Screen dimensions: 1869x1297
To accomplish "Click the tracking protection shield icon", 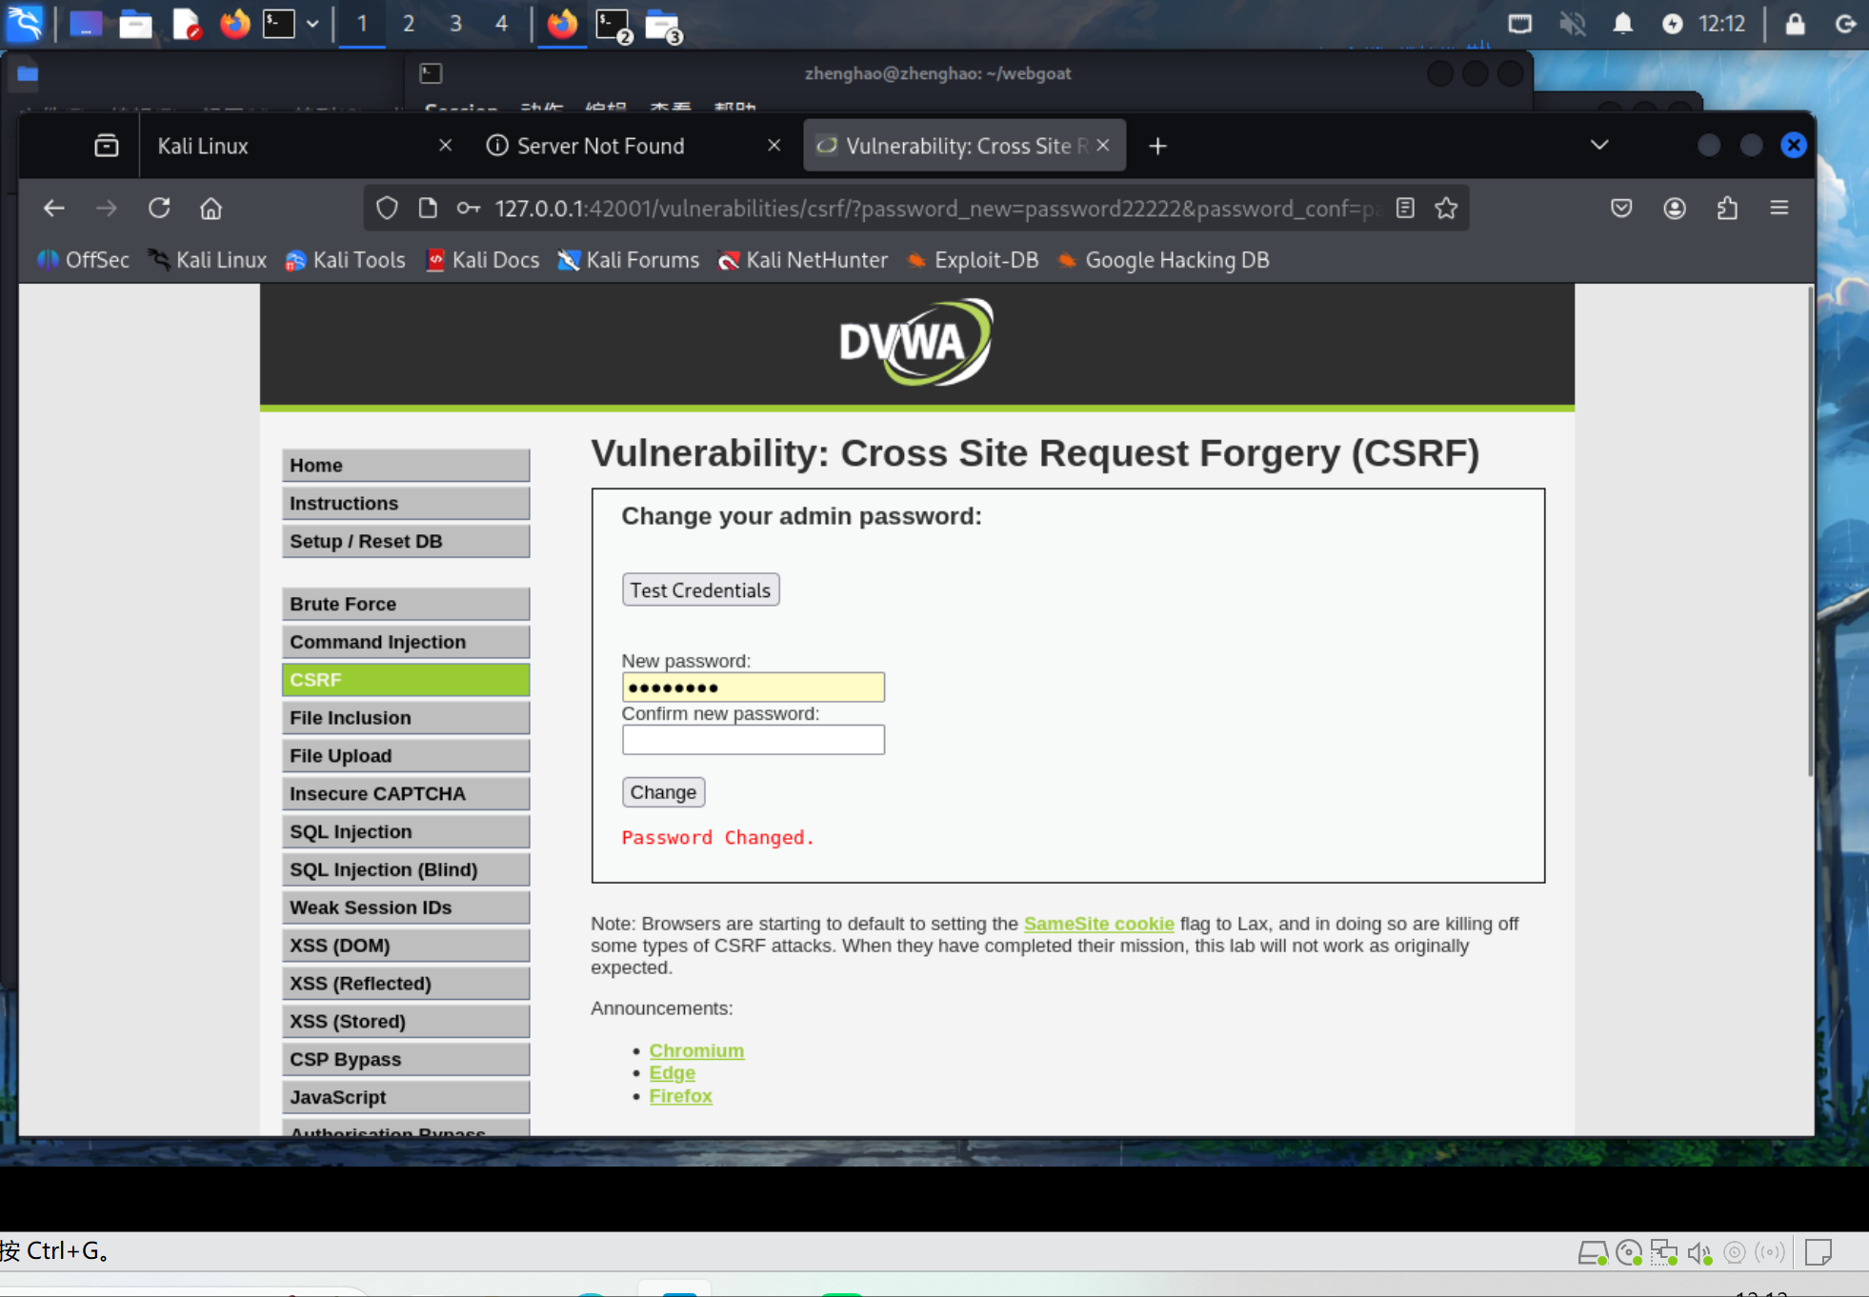I will pos(386,208).
